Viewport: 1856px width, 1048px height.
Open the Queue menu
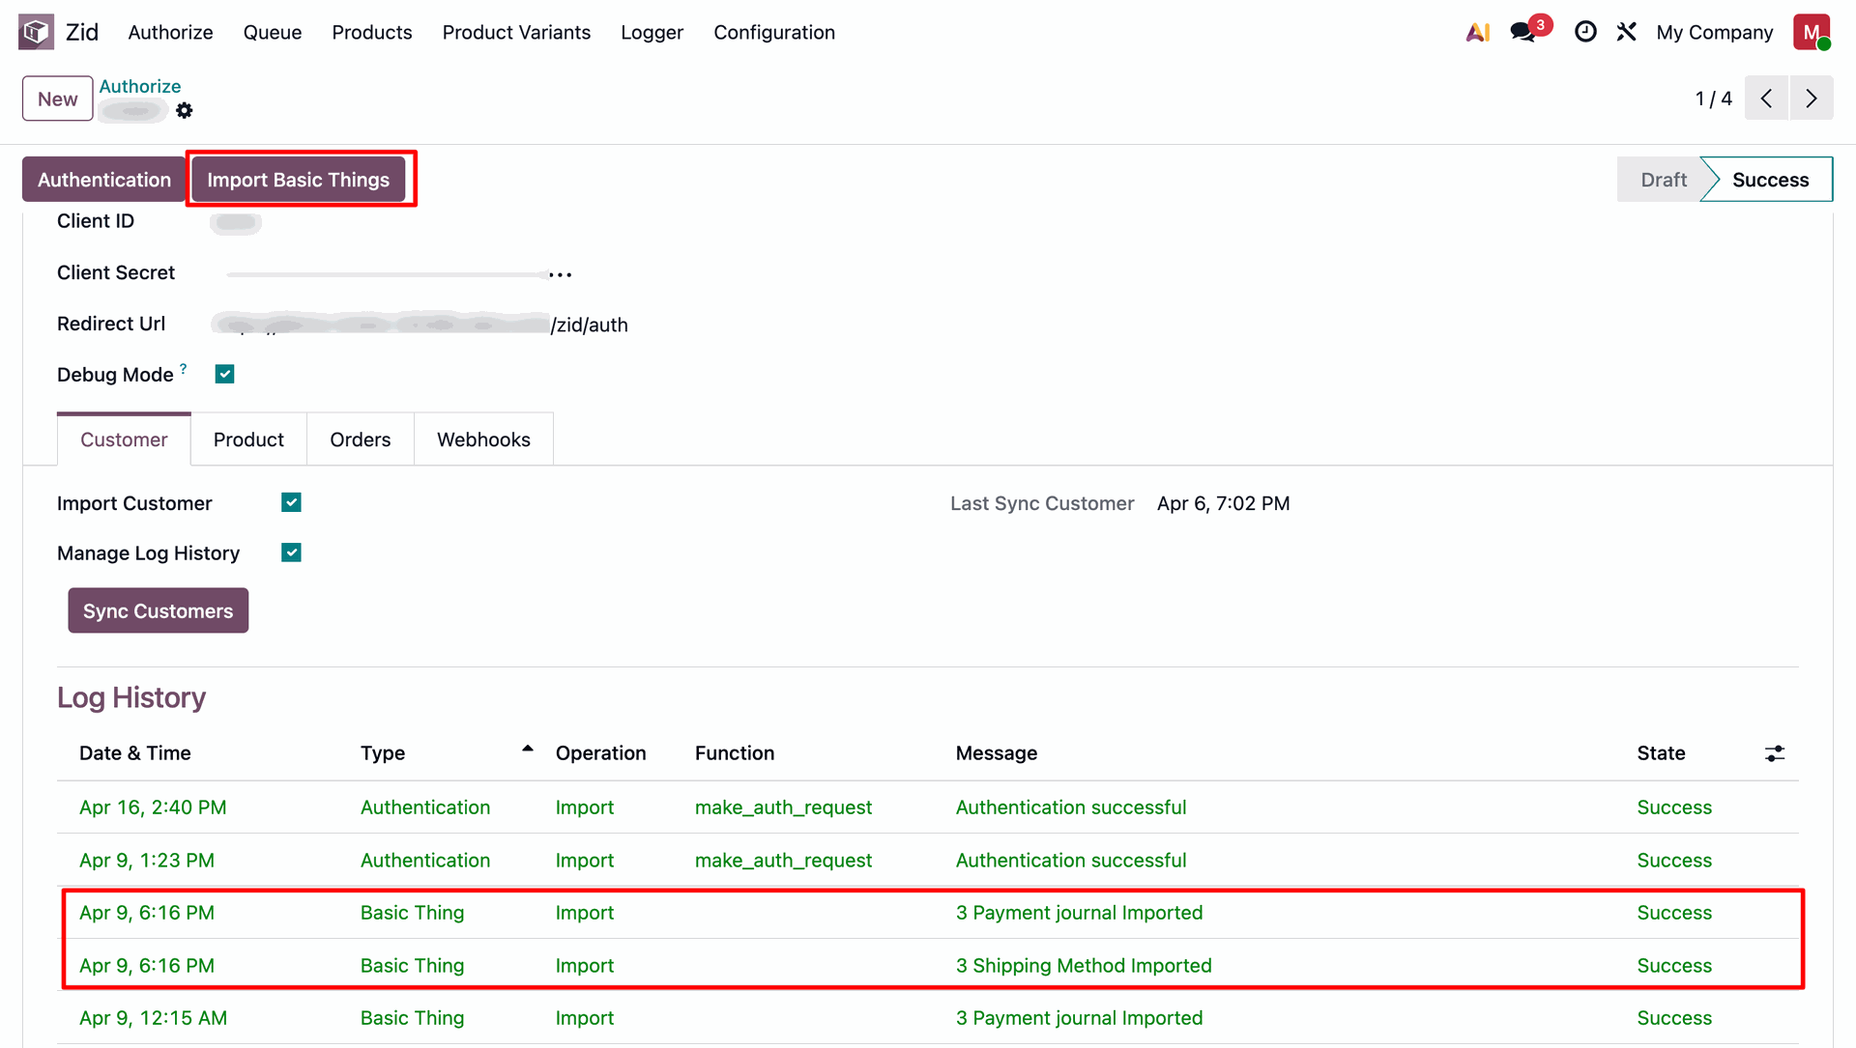pyautogui.click(x=273, y=32)
